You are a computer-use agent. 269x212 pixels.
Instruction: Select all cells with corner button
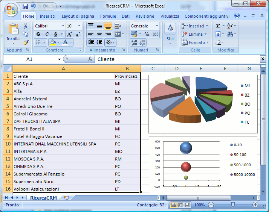8,69
